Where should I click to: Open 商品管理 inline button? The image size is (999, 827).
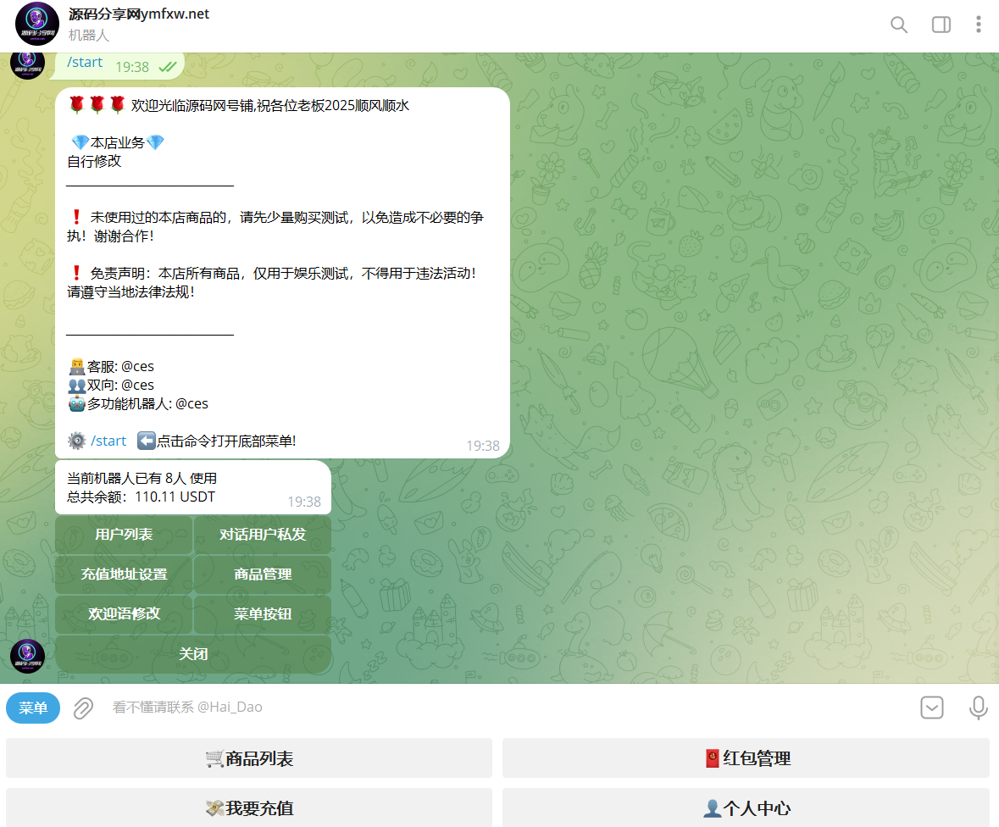[x=263, y=574]
